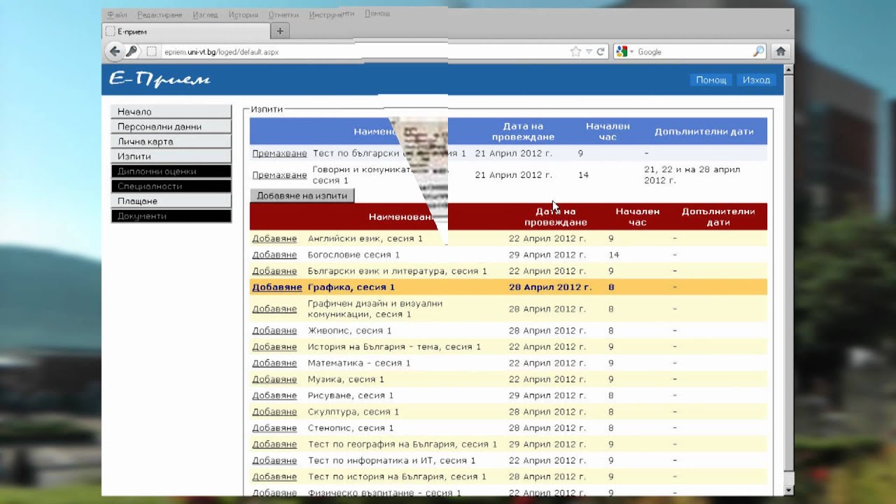Remove Тест по български exam via Премахване

279,153
